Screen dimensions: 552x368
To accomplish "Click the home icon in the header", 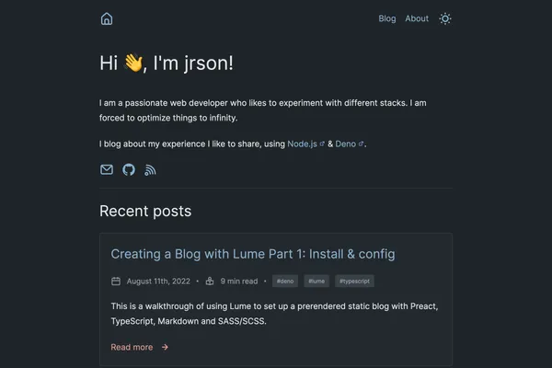I will click(x=107, y=18).
